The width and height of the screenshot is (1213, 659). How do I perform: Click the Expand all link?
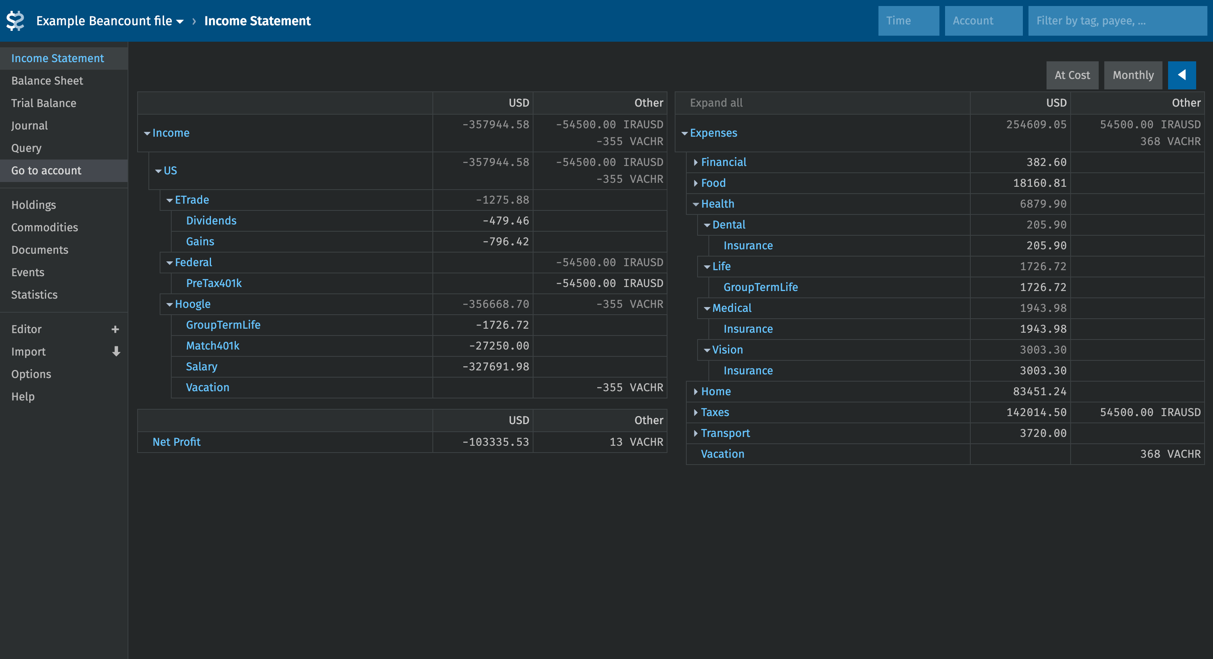coord(716,103)
